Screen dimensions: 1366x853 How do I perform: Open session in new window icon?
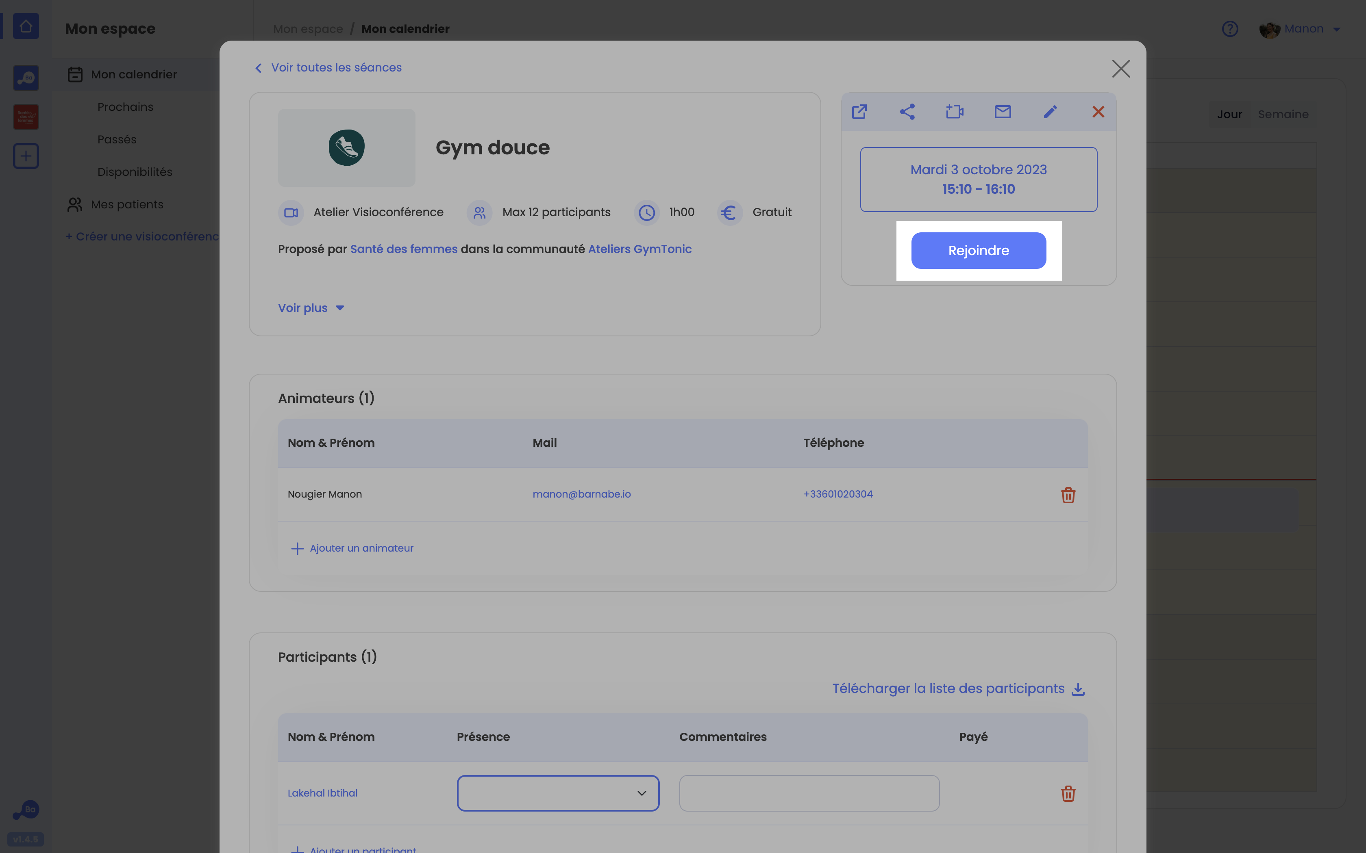point(859,112)
